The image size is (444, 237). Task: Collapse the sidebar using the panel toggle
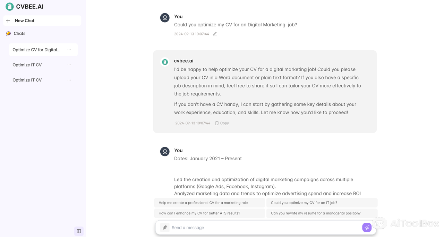[x=79, y=231]
